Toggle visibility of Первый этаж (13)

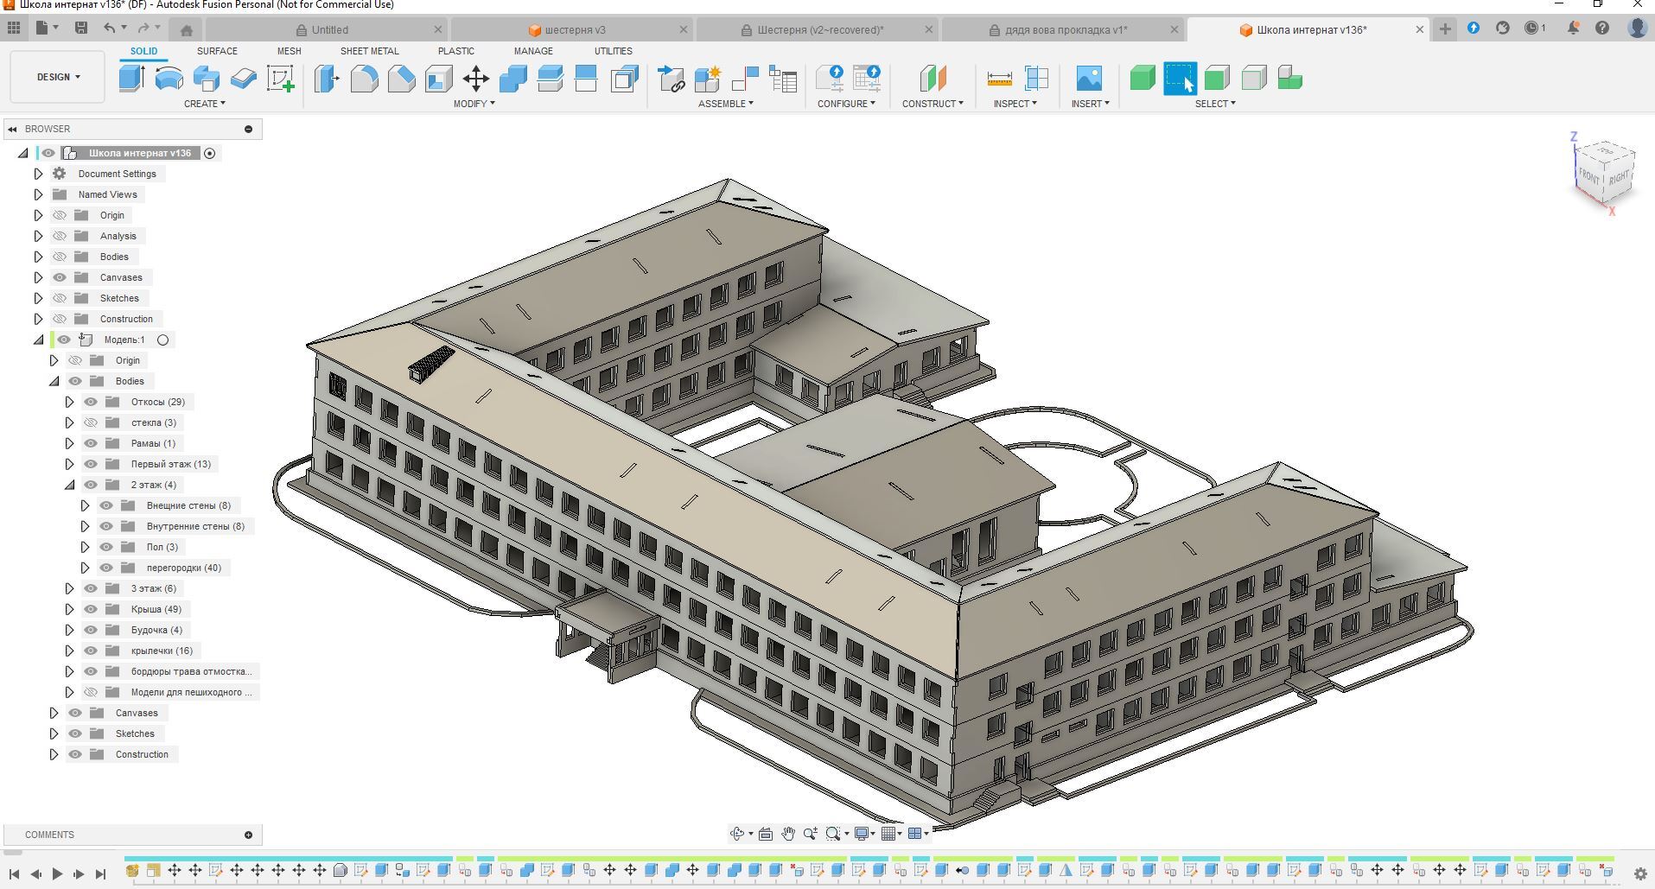[x=91, y=464]
